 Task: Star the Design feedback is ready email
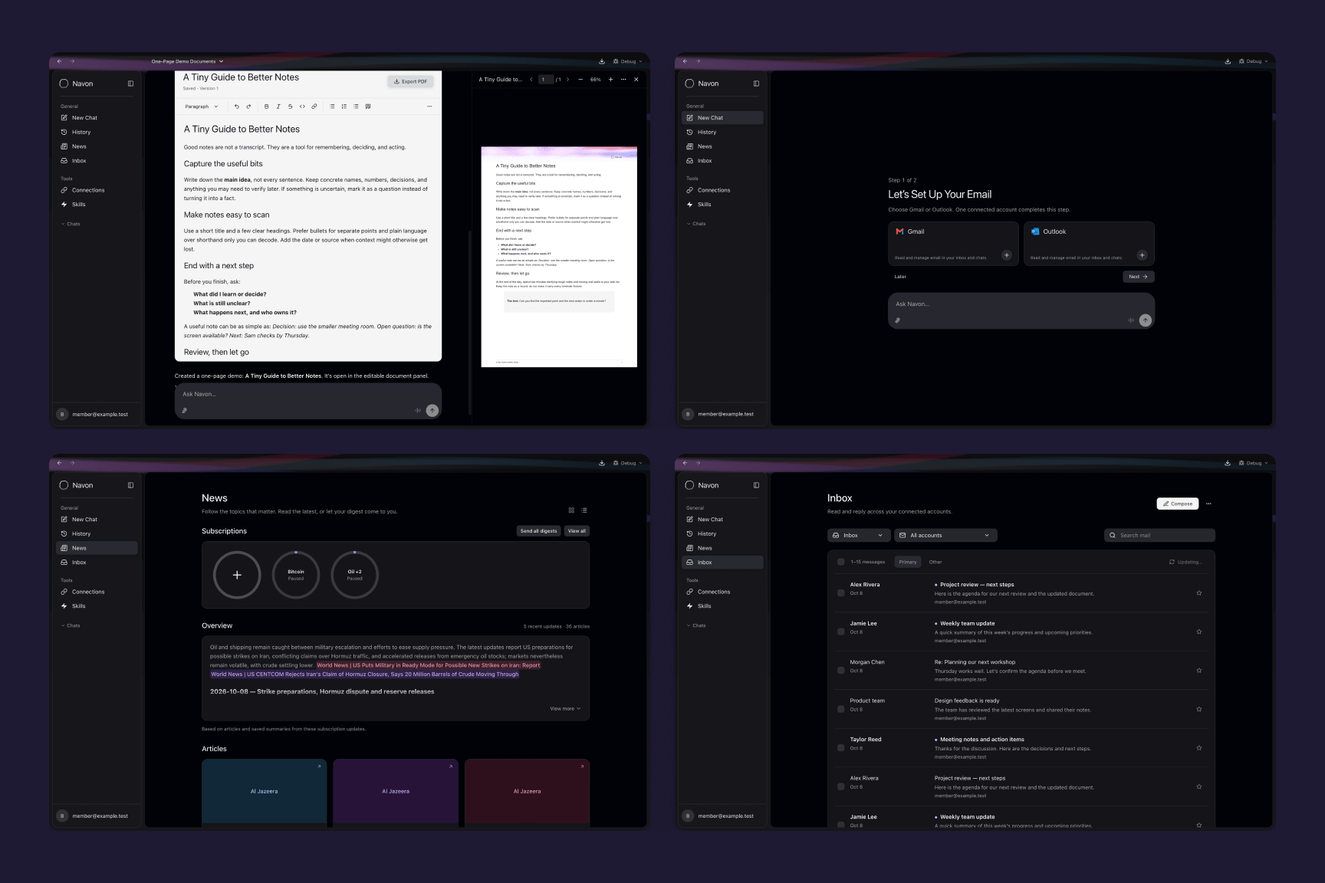(1199, 709)
